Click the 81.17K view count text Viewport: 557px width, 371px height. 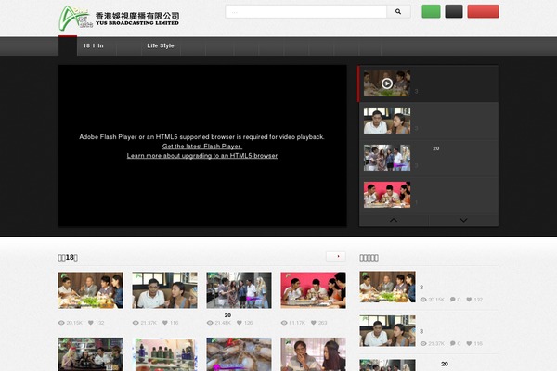297,323
